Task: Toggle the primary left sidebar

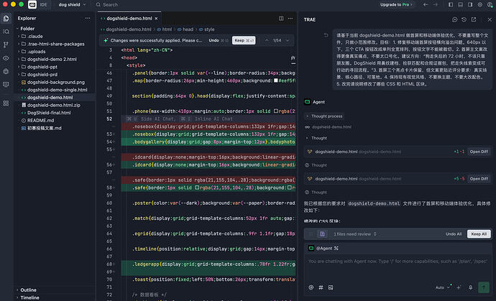Action: (x=451, y=4)
